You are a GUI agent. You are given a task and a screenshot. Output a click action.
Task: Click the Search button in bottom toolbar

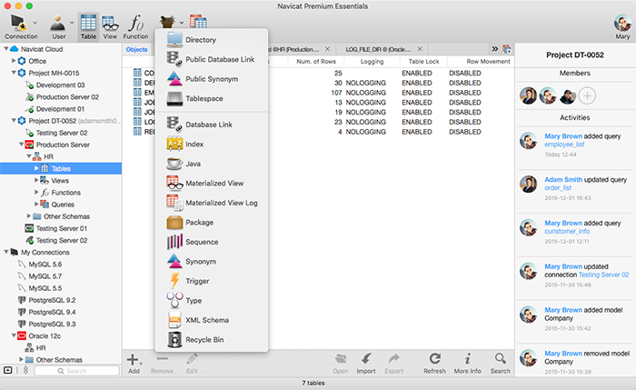tap(500, 364)
